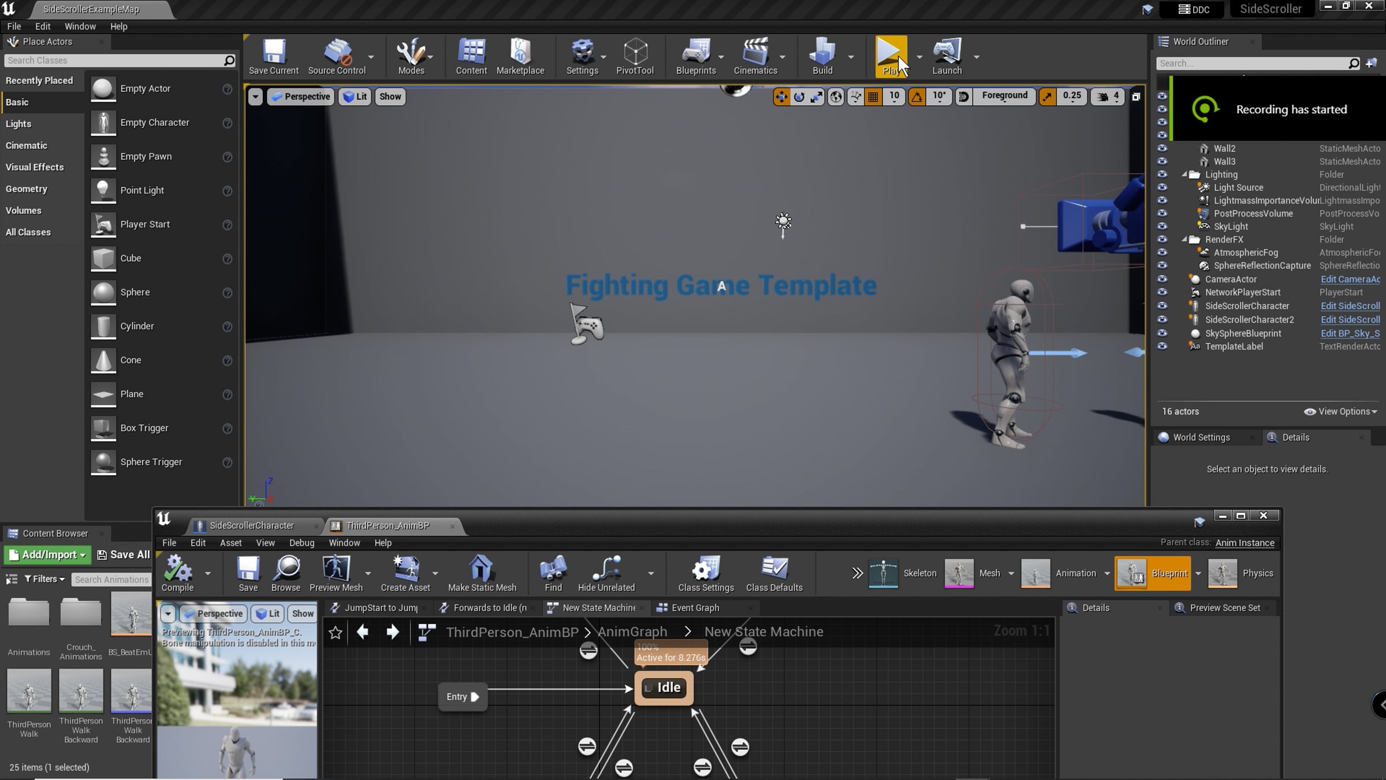Toggle visibility of SkyLight actor
This screenshot has width=1386, height=780.
1162,226
